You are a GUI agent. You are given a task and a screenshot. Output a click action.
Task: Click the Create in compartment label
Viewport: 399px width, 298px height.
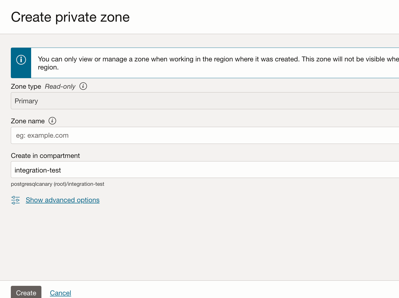45,156
